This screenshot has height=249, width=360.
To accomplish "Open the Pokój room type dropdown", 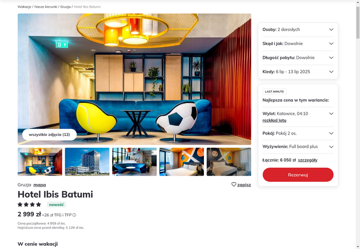I will pyautogui.click(x=298, y=133).
